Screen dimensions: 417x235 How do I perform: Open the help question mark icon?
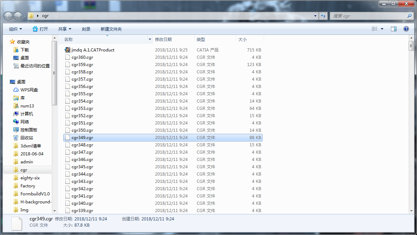click(406, 29)
